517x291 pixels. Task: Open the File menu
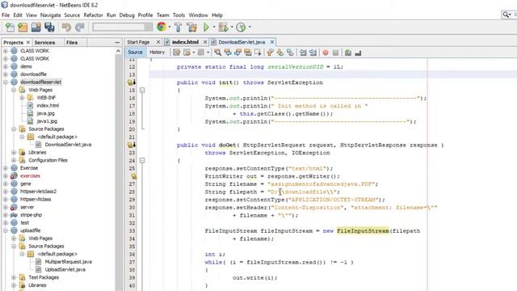coord(6,15)
